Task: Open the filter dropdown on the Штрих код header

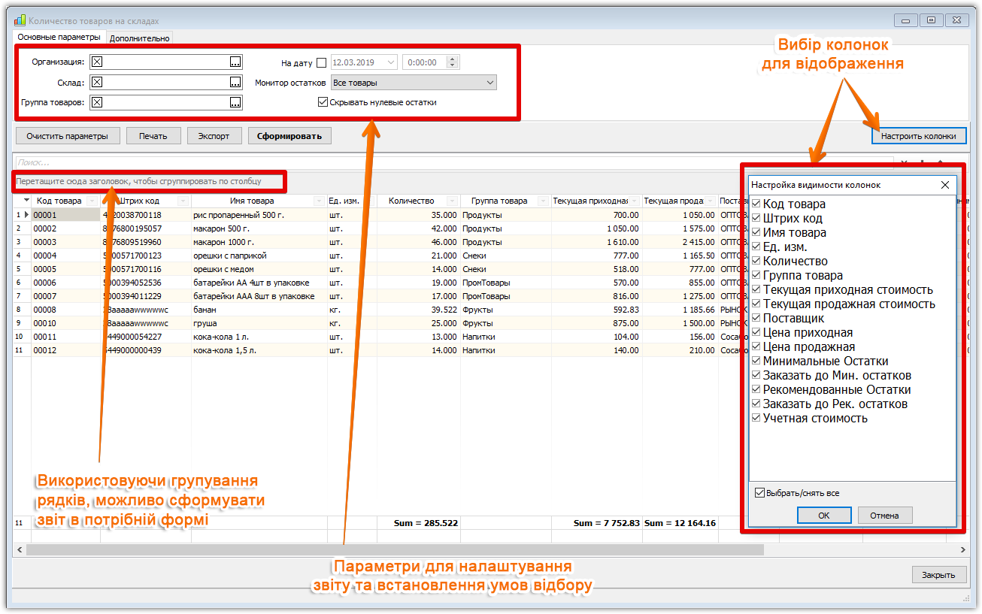Action: click(183, 201)
